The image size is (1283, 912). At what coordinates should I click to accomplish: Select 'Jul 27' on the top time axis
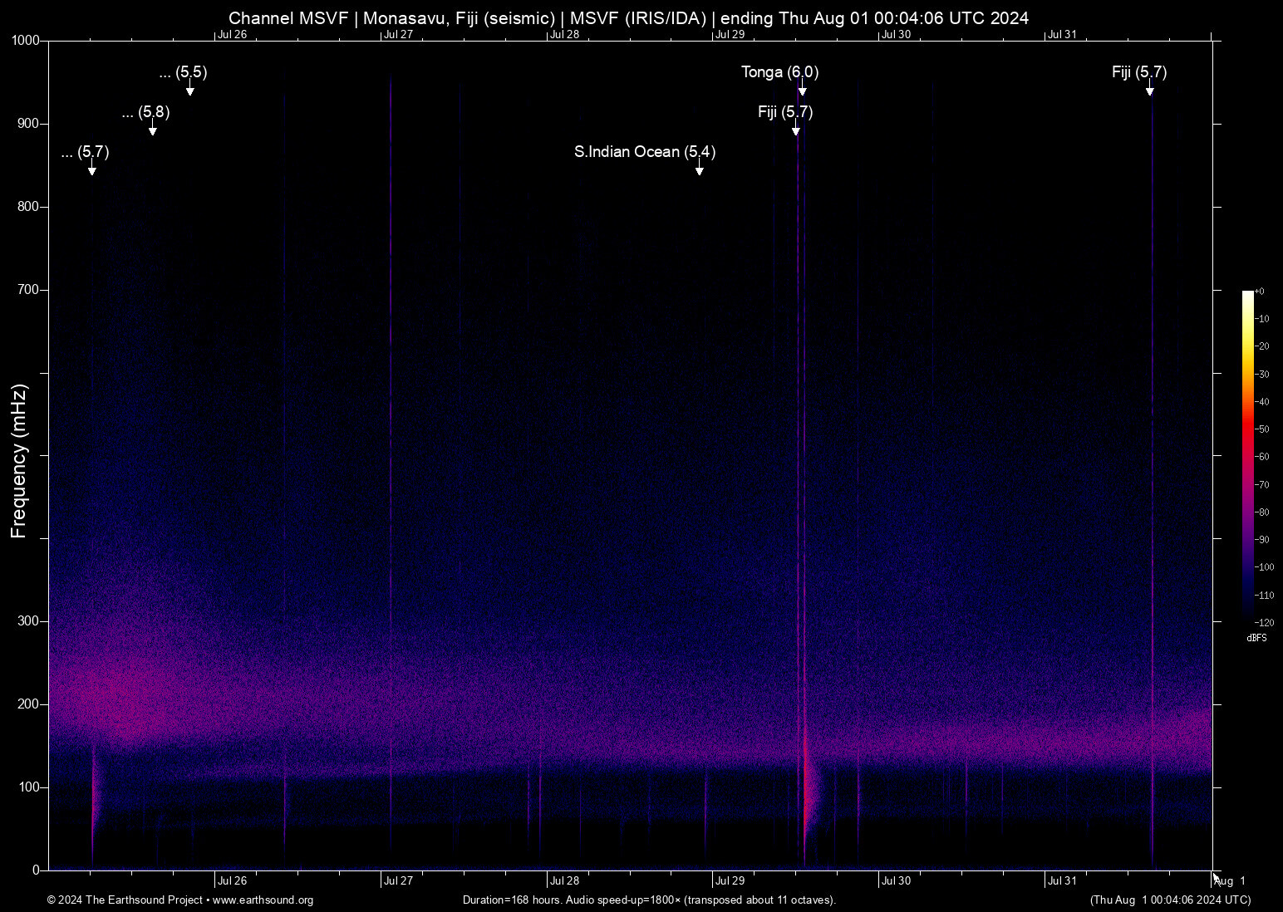[398, 35]
